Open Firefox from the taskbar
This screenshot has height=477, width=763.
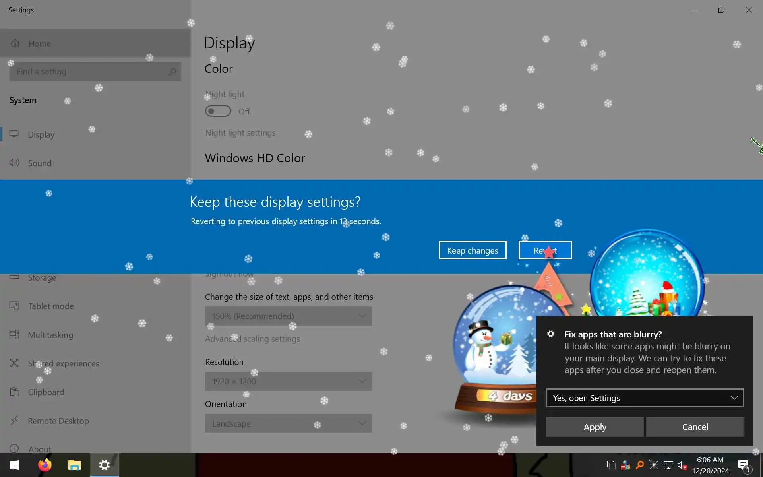[45, 465]
